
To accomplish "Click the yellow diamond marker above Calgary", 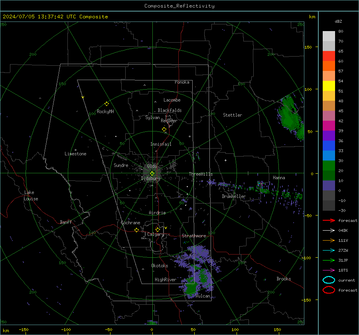I will point(158,229).
